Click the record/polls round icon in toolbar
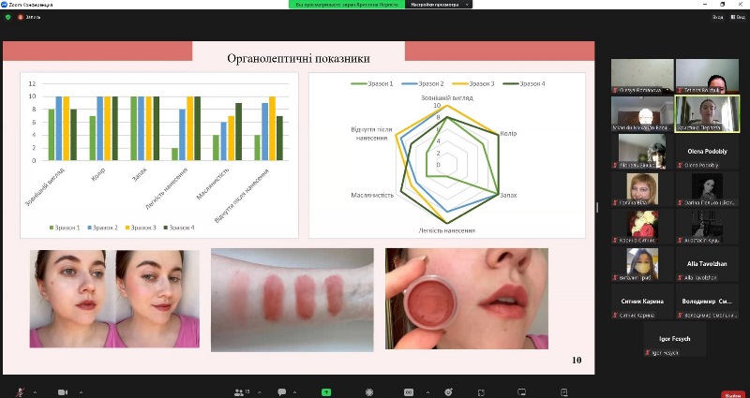 [x=369, y=392]
